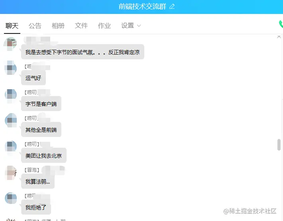
Task: Open avatar beside 其他全是前端 message
Action: pos(11,120)
